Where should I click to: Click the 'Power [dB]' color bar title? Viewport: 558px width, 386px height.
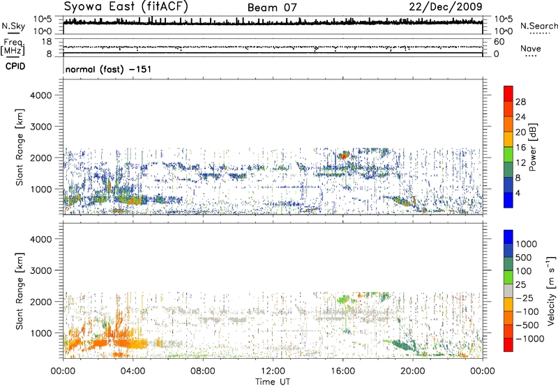pyautogui.click(x=532, y=147)
